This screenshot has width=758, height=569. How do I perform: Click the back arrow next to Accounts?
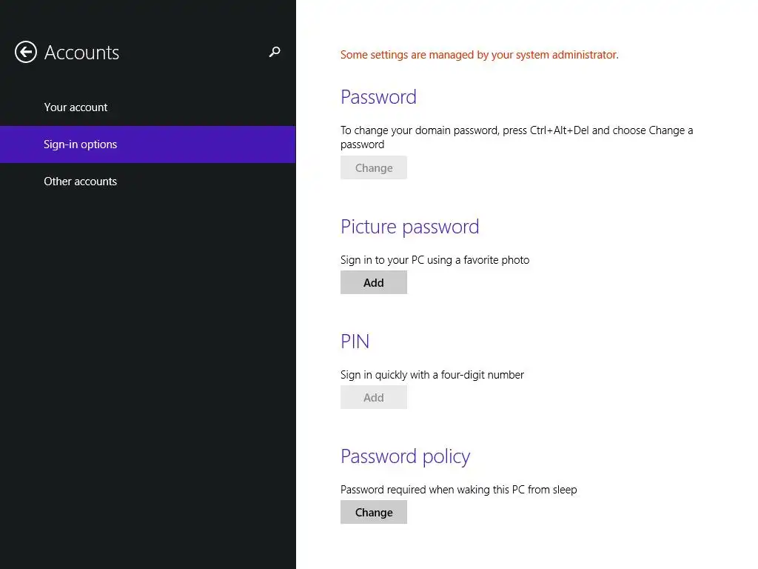click(x=26, y=52)
